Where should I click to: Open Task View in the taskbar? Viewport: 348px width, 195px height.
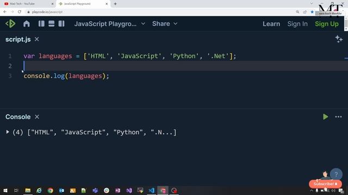coord(16,190)
